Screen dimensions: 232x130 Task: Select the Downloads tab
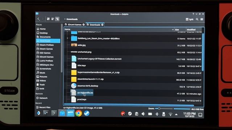click(95, 25)
